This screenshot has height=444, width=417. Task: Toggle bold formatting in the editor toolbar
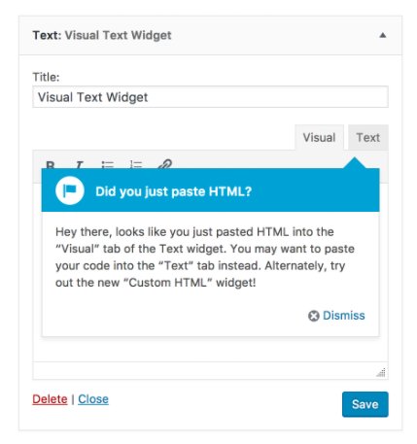point(51,164)
